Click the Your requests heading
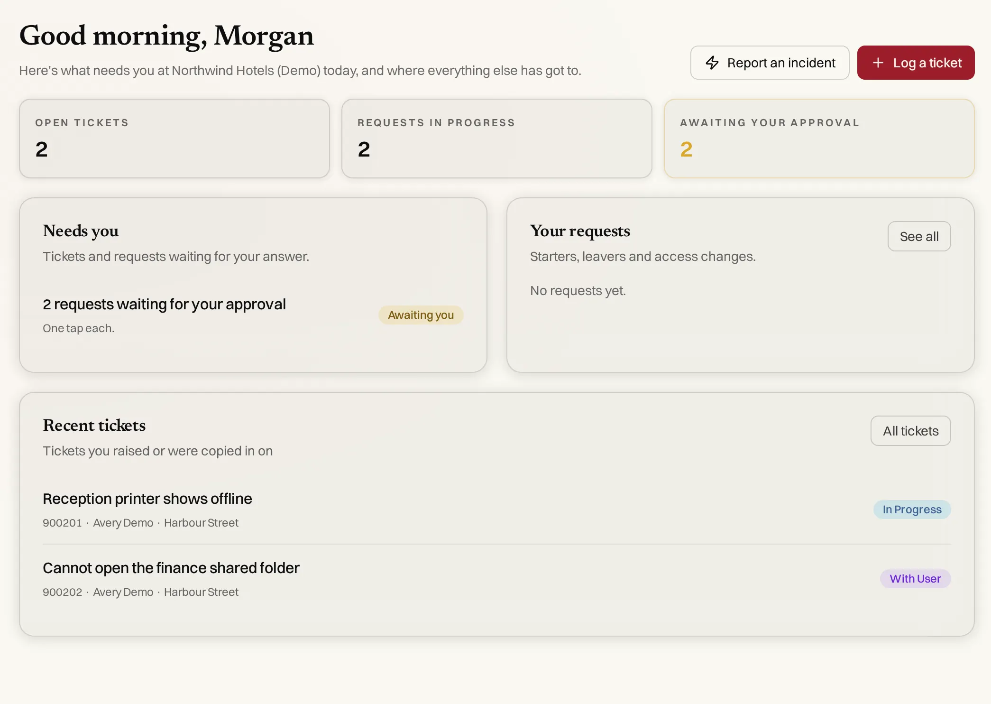 pyautogui.click(x=580, y=231)
